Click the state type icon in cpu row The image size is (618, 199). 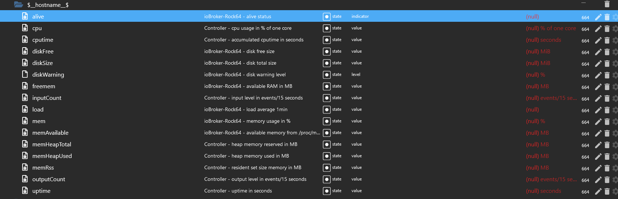pyautogui.click(x=326, y=28)
